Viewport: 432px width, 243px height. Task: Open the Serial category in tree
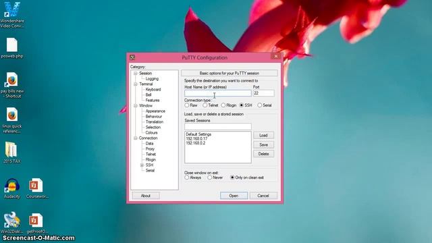click(150, 171)
